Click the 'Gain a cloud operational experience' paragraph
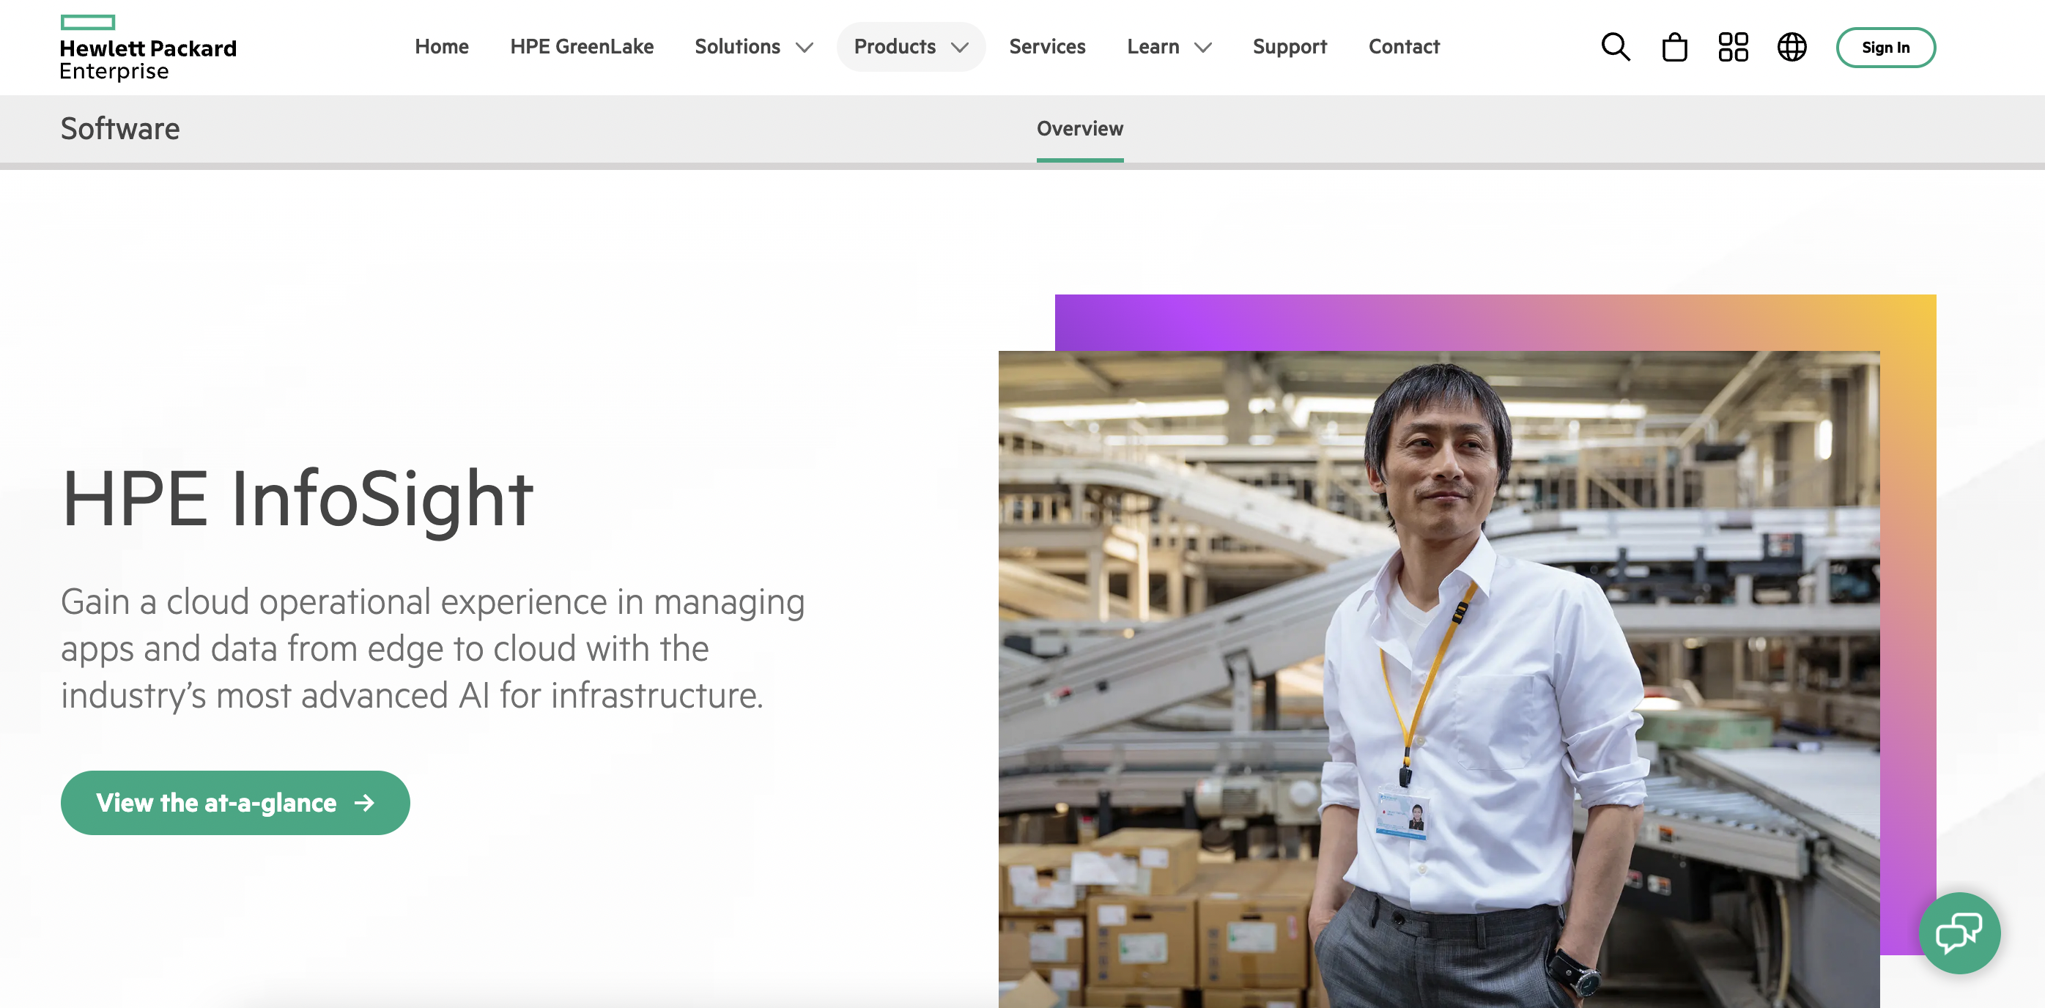The height and width of the screenshot is (1008, 2045). click(432, 648)
